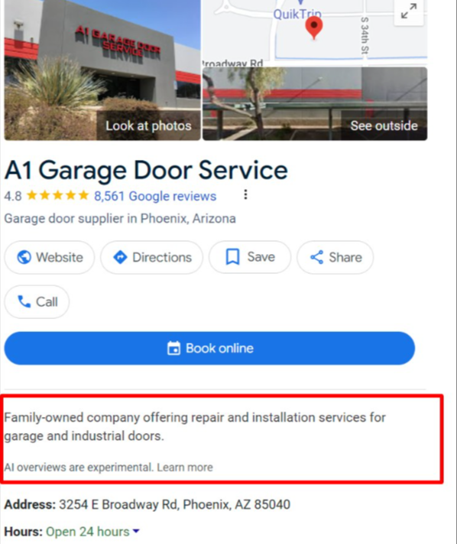The image size is (457, 544).
Task: Open the three-dot more options menu
Action: [245, 194]
